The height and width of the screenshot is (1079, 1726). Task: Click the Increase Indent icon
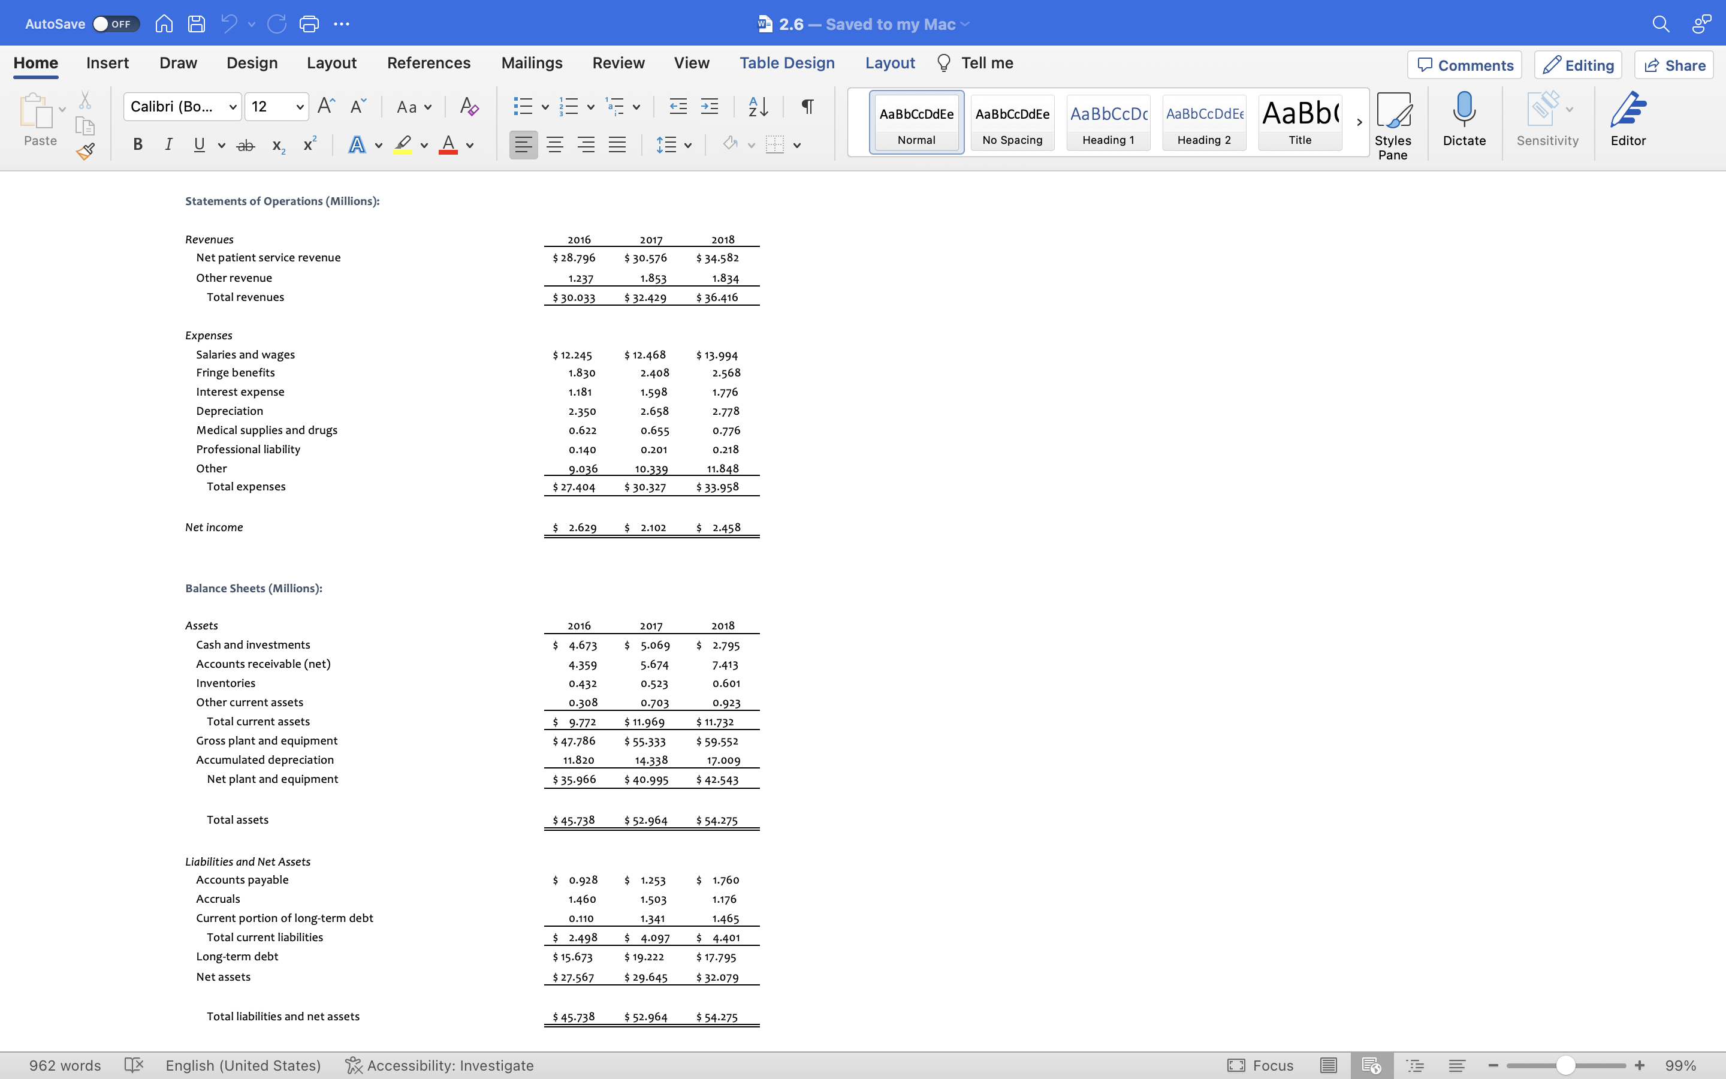(x=709, y=107)
